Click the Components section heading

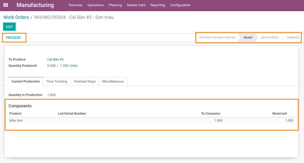20,106
